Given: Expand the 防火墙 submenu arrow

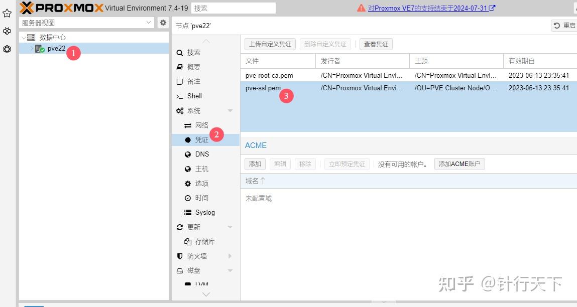Looking at the screenshot, I should 230,256.
